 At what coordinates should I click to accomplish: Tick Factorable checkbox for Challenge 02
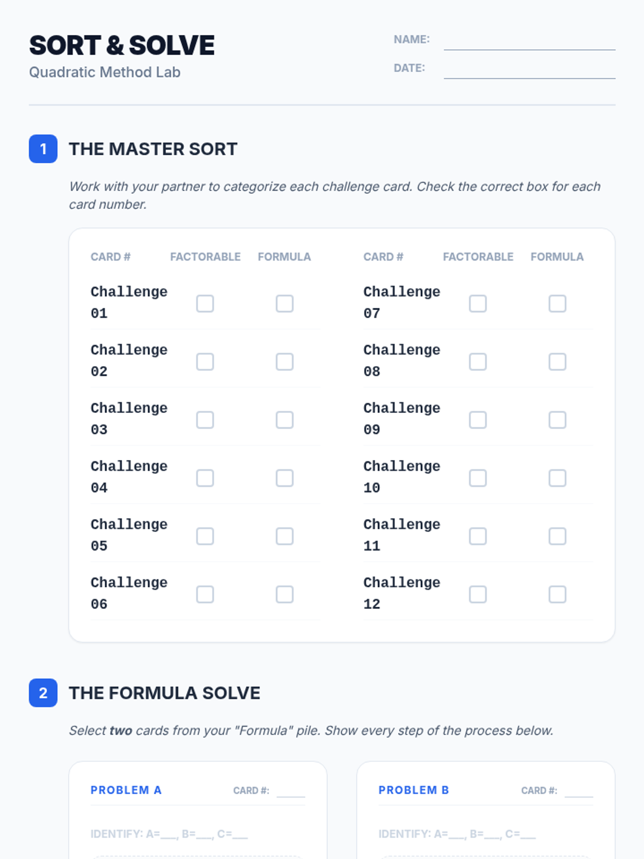point(205,362)
